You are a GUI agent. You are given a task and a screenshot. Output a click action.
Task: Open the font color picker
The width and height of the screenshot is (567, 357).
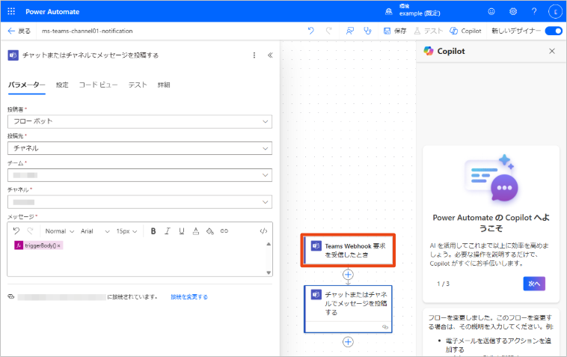coord(196,231)
